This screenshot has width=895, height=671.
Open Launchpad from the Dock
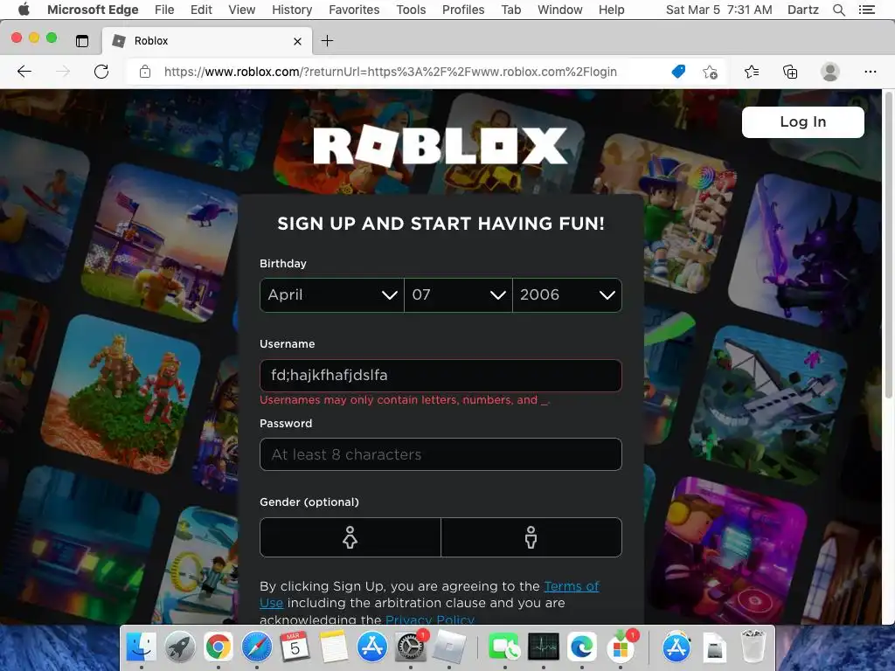click(180, 647)
